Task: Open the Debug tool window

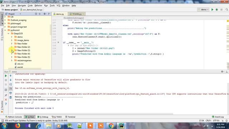Action: [43, 117]
